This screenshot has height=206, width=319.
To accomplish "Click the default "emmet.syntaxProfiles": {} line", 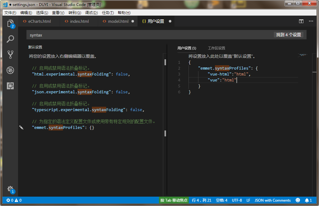I will [63, 128].
